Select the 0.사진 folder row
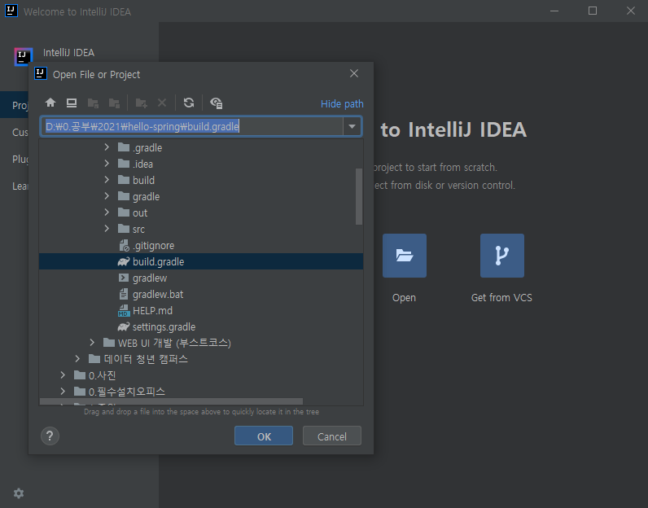The image size is (648, 508). [201, 375]
